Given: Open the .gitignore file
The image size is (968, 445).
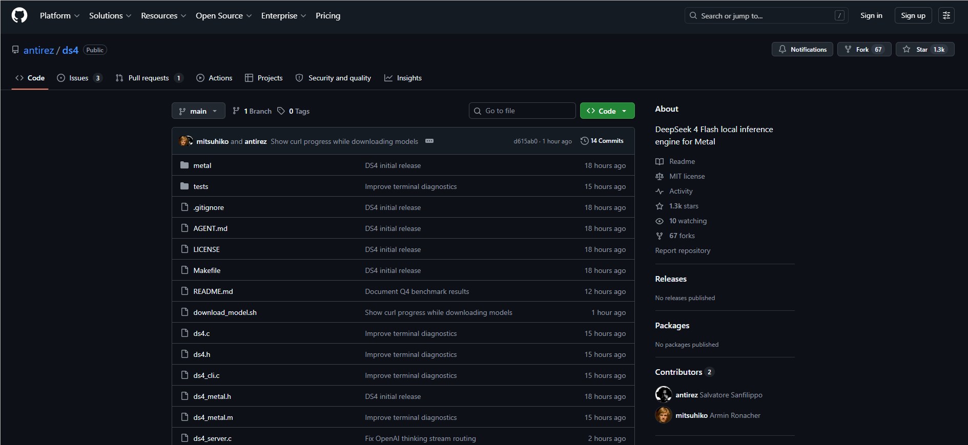Looking at the screenshot, I should point(209,207).
